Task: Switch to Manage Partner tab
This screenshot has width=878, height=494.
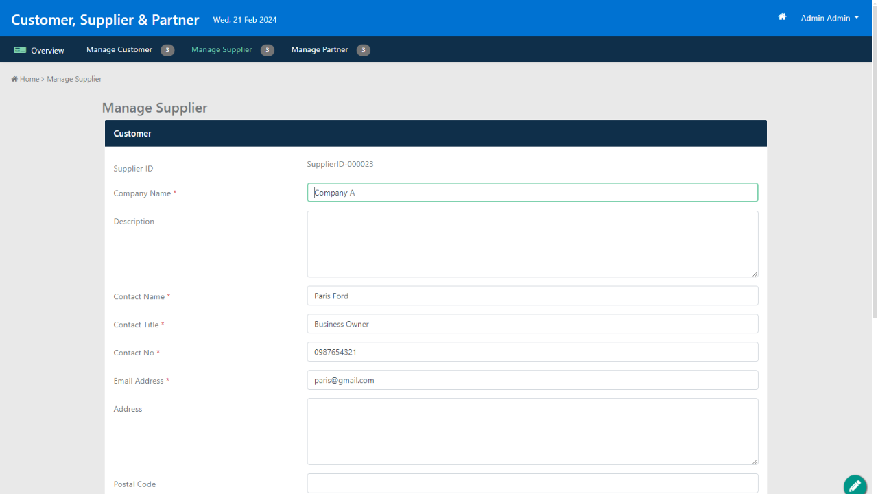Action: (x=320, y=49)
